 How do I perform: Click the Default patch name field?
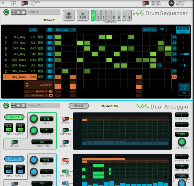pos(43,12)
